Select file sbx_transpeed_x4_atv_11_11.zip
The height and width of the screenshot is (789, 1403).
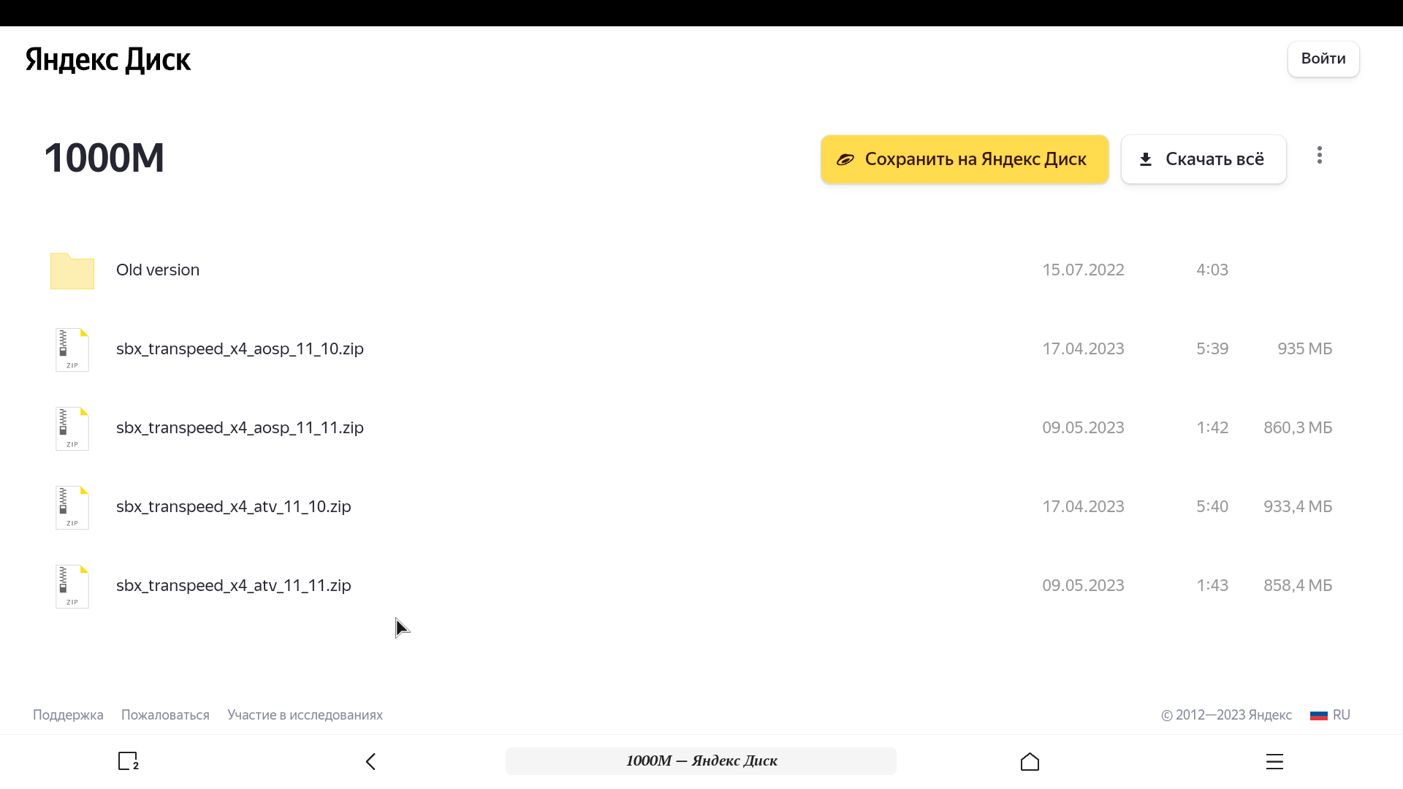click(x=234, y=585)
